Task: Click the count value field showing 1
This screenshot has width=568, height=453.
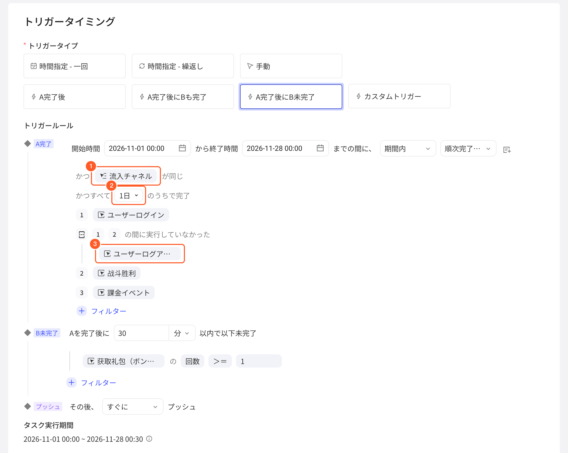Action: (x=259, y=361)
